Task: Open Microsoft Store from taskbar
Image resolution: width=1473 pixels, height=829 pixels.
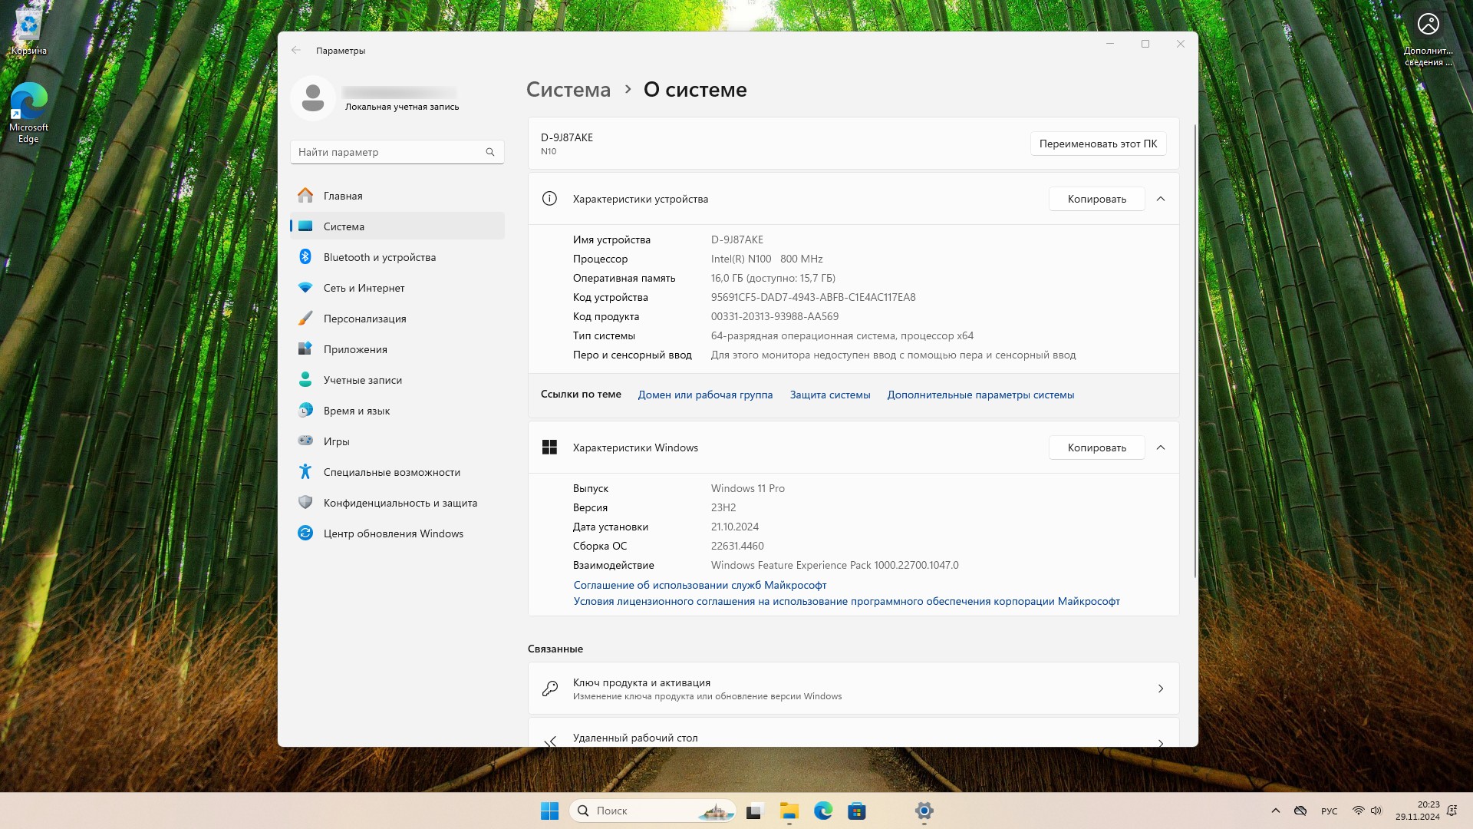Action: pyautogui.click(x=857, y=811)
